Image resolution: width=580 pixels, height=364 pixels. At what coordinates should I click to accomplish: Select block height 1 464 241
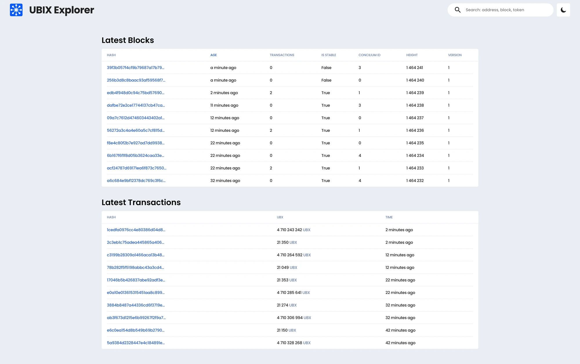point(415,68)
